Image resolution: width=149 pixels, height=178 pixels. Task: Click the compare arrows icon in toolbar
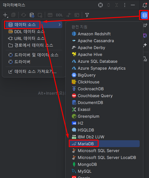click(69, 15)
